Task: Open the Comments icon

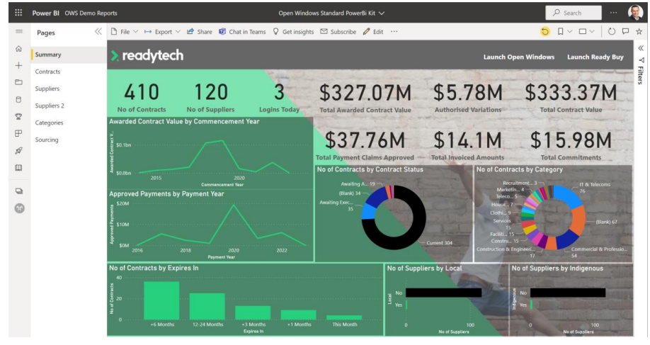Action: (x=625, y=31)
